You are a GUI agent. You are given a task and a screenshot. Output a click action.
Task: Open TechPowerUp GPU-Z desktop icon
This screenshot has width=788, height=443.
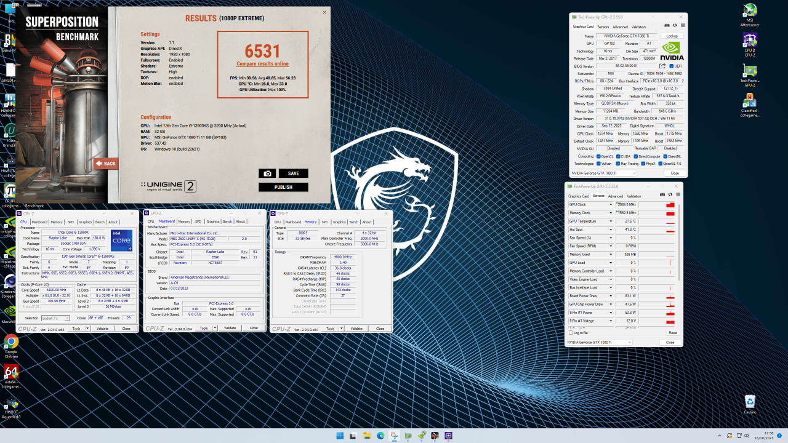click(x=750, y=74)
